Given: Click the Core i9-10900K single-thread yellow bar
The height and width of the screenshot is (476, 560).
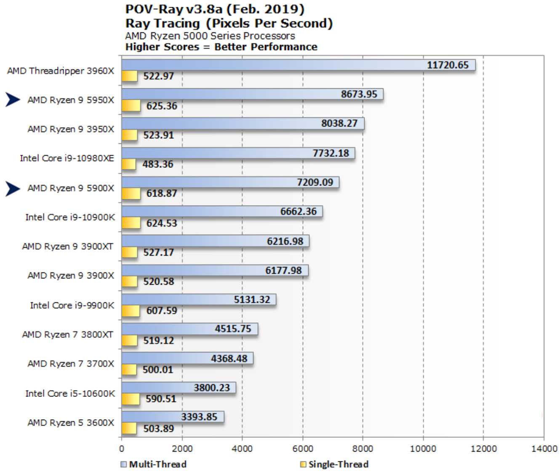Looking at the screenshot, I should (x=131, y=223).
